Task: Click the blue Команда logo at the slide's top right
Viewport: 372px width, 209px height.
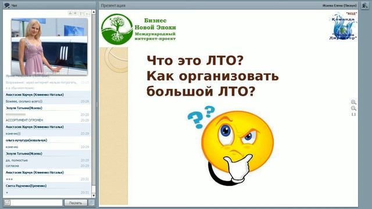Action: [344, 26]
